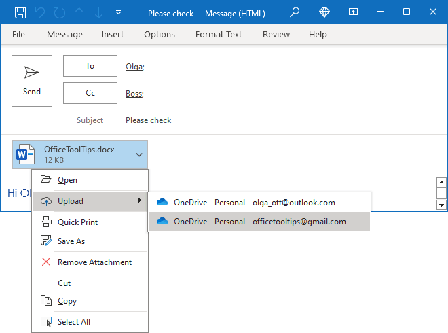Open the search magnifier icon
Viewport: 448px width, 333px height.
(294, 12)
